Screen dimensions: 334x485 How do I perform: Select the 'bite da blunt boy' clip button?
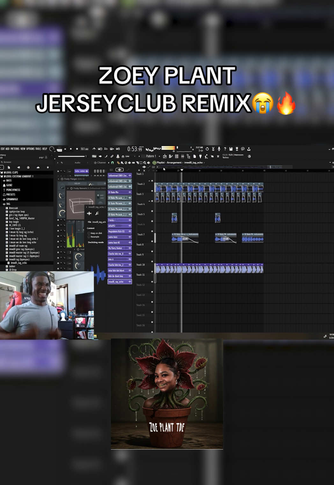(x=120, y=276)
